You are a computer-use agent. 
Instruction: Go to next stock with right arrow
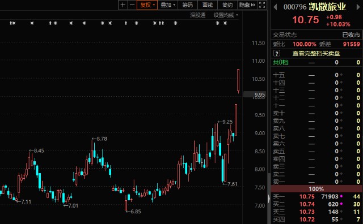pos(358,7)
